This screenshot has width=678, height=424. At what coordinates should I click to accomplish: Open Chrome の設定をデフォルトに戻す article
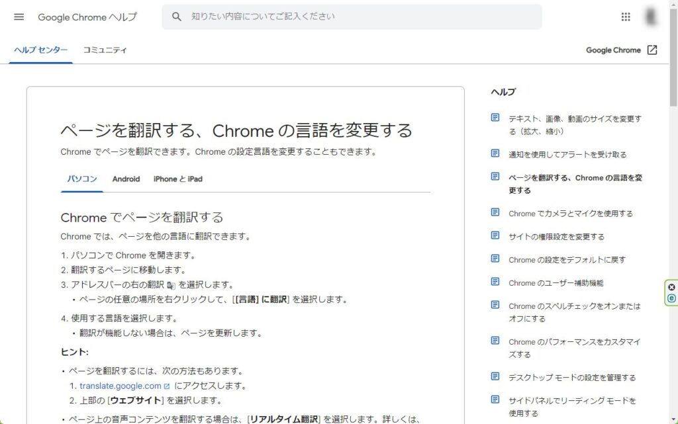(x=567, y=260)
